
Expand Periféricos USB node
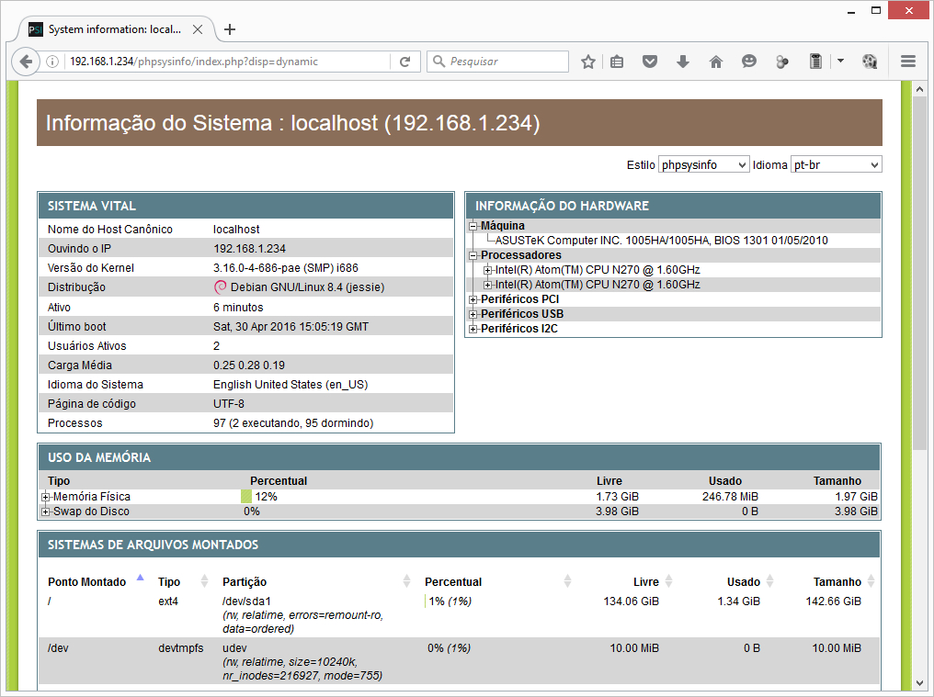click(473, 314)
